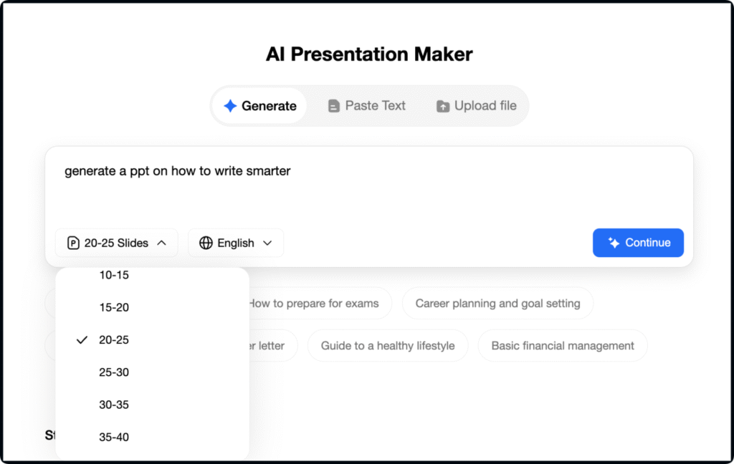This screenshot has height=464, width=734.
Task: Click the globe icon beside English
Action: [x=206, y=243]
